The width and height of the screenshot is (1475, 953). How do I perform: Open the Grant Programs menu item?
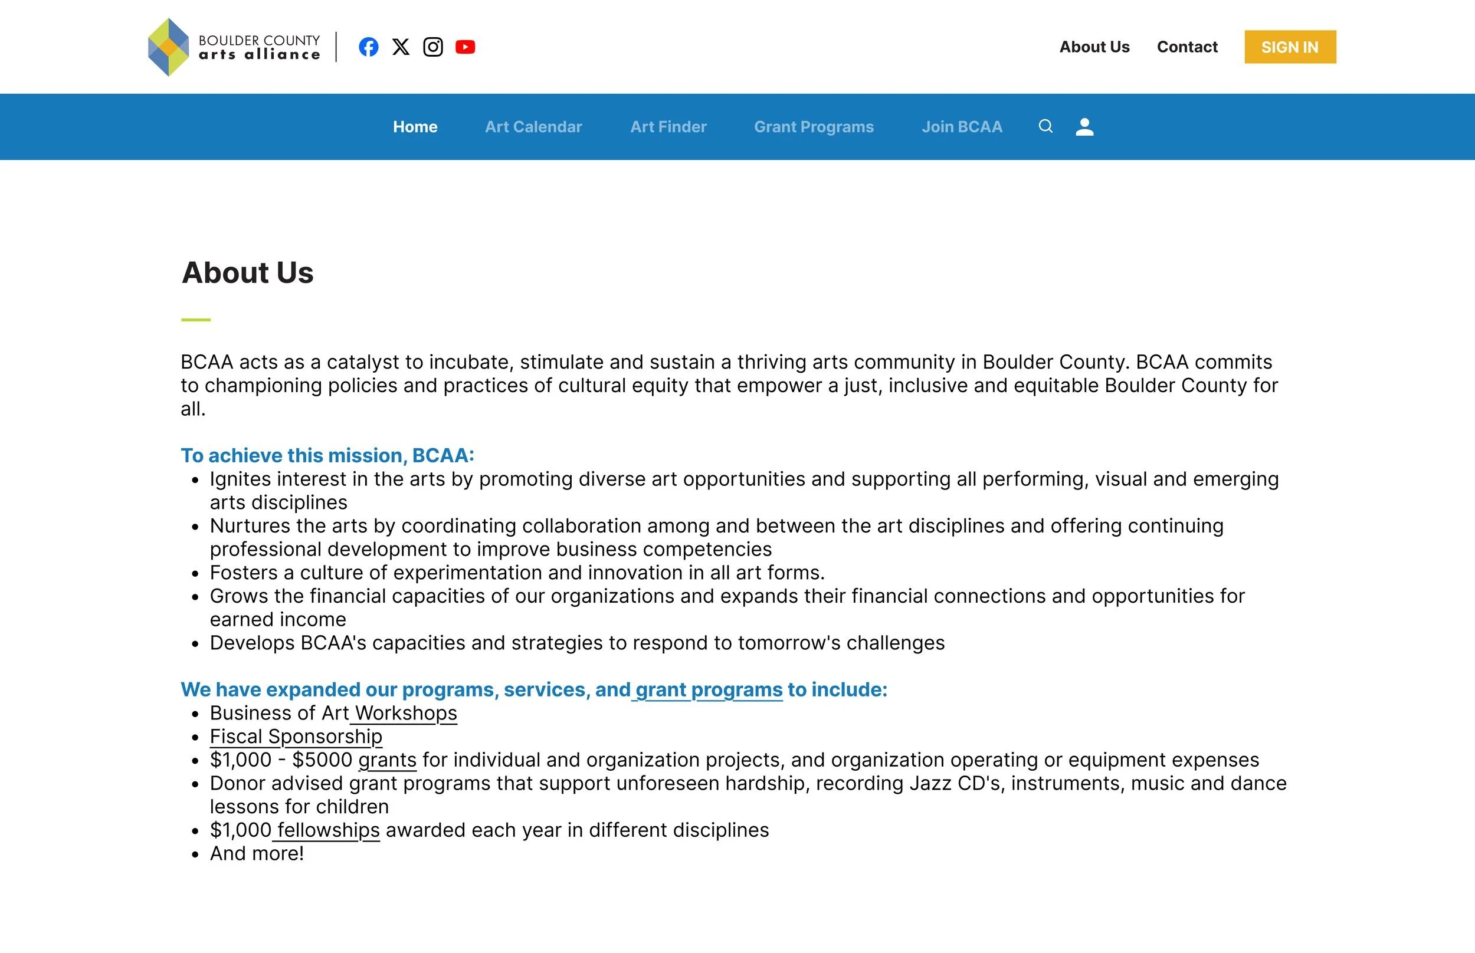click(814, 127)
